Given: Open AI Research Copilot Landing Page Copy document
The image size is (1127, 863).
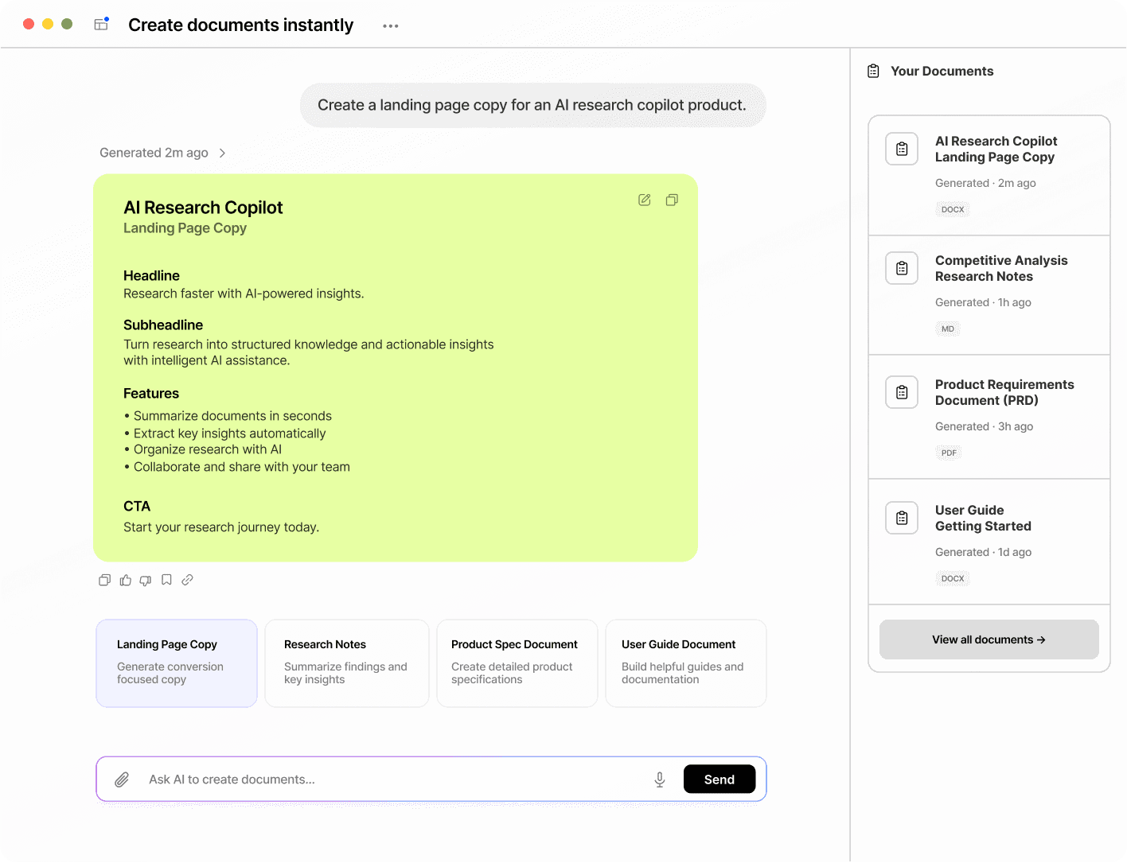Looking at the screenshot, I should click(989, 176).
